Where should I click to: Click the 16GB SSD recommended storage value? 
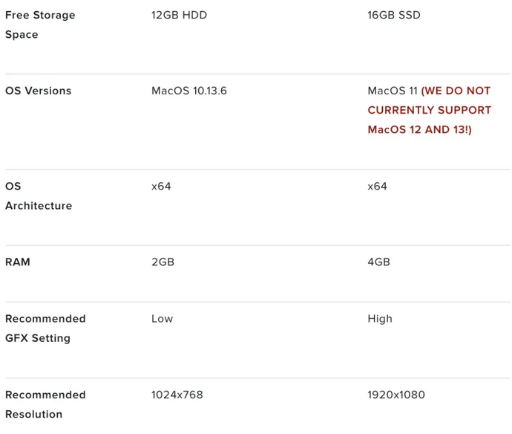pyautogui.click(x=393, y=15)
